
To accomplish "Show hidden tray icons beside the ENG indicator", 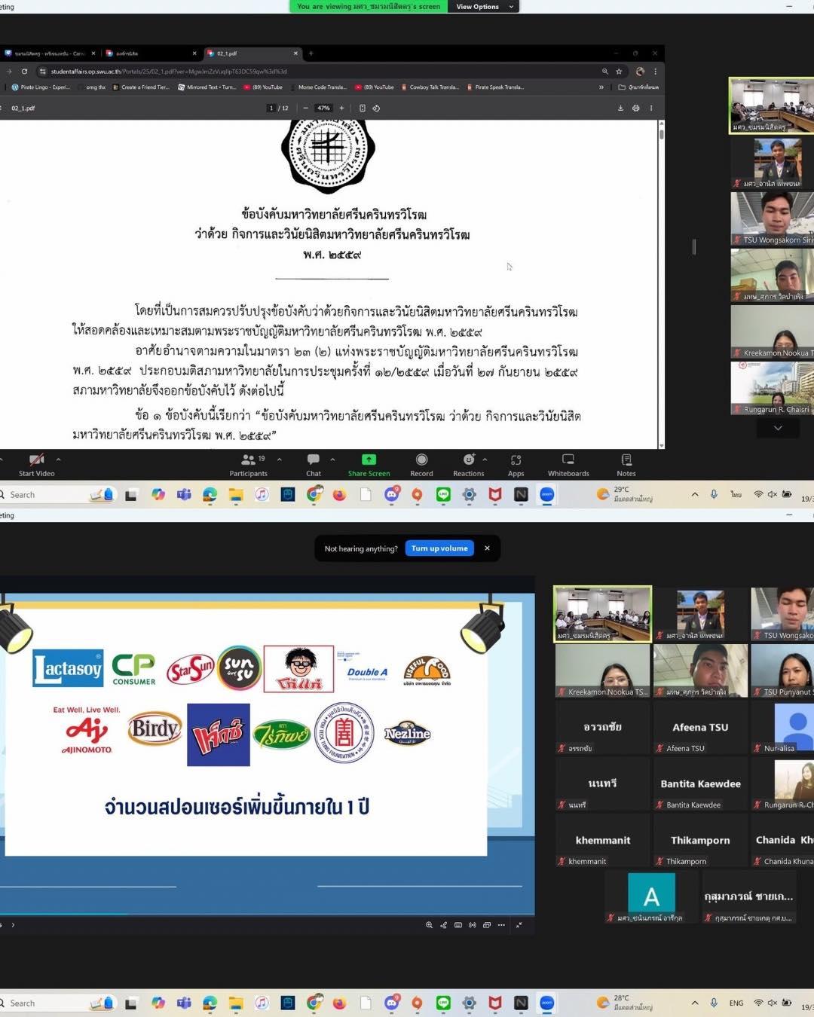I will 694,1003.
